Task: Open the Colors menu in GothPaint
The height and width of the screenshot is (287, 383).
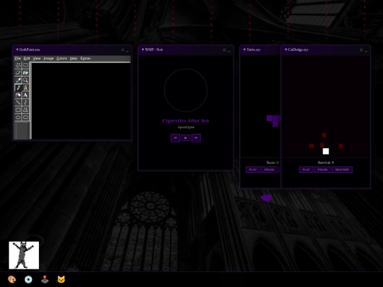Action: [62, 58]
